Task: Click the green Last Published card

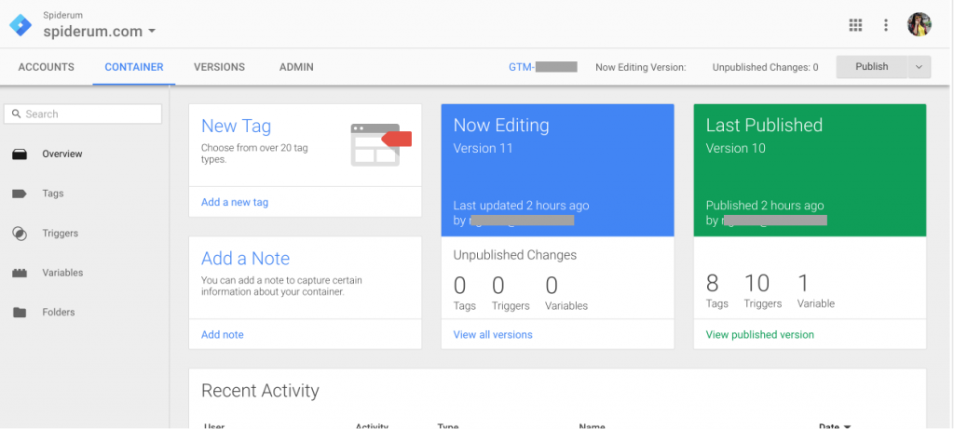Action: (x=810, y=170)
